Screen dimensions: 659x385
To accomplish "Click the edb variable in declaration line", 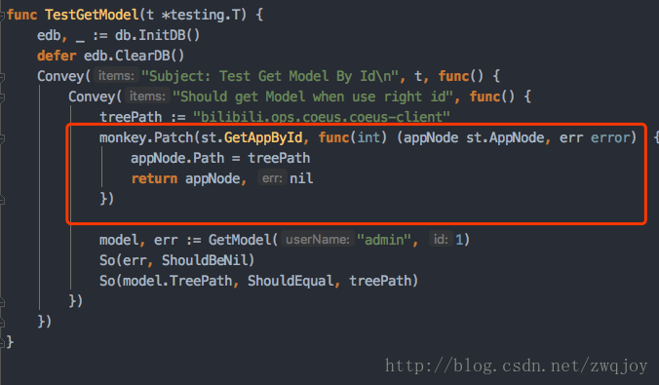I will click(x=49, y=35).
